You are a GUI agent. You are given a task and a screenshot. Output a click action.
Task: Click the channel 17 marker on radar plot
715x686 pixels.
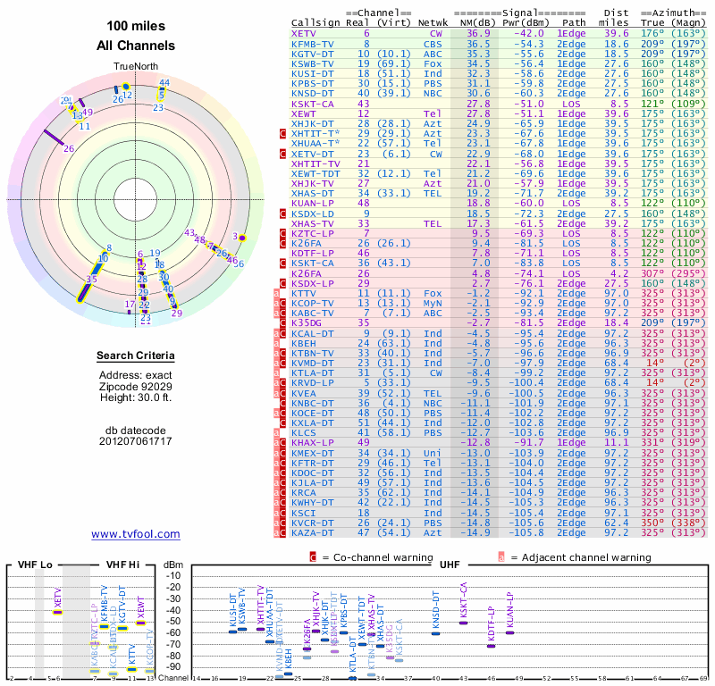coord(129,313)
